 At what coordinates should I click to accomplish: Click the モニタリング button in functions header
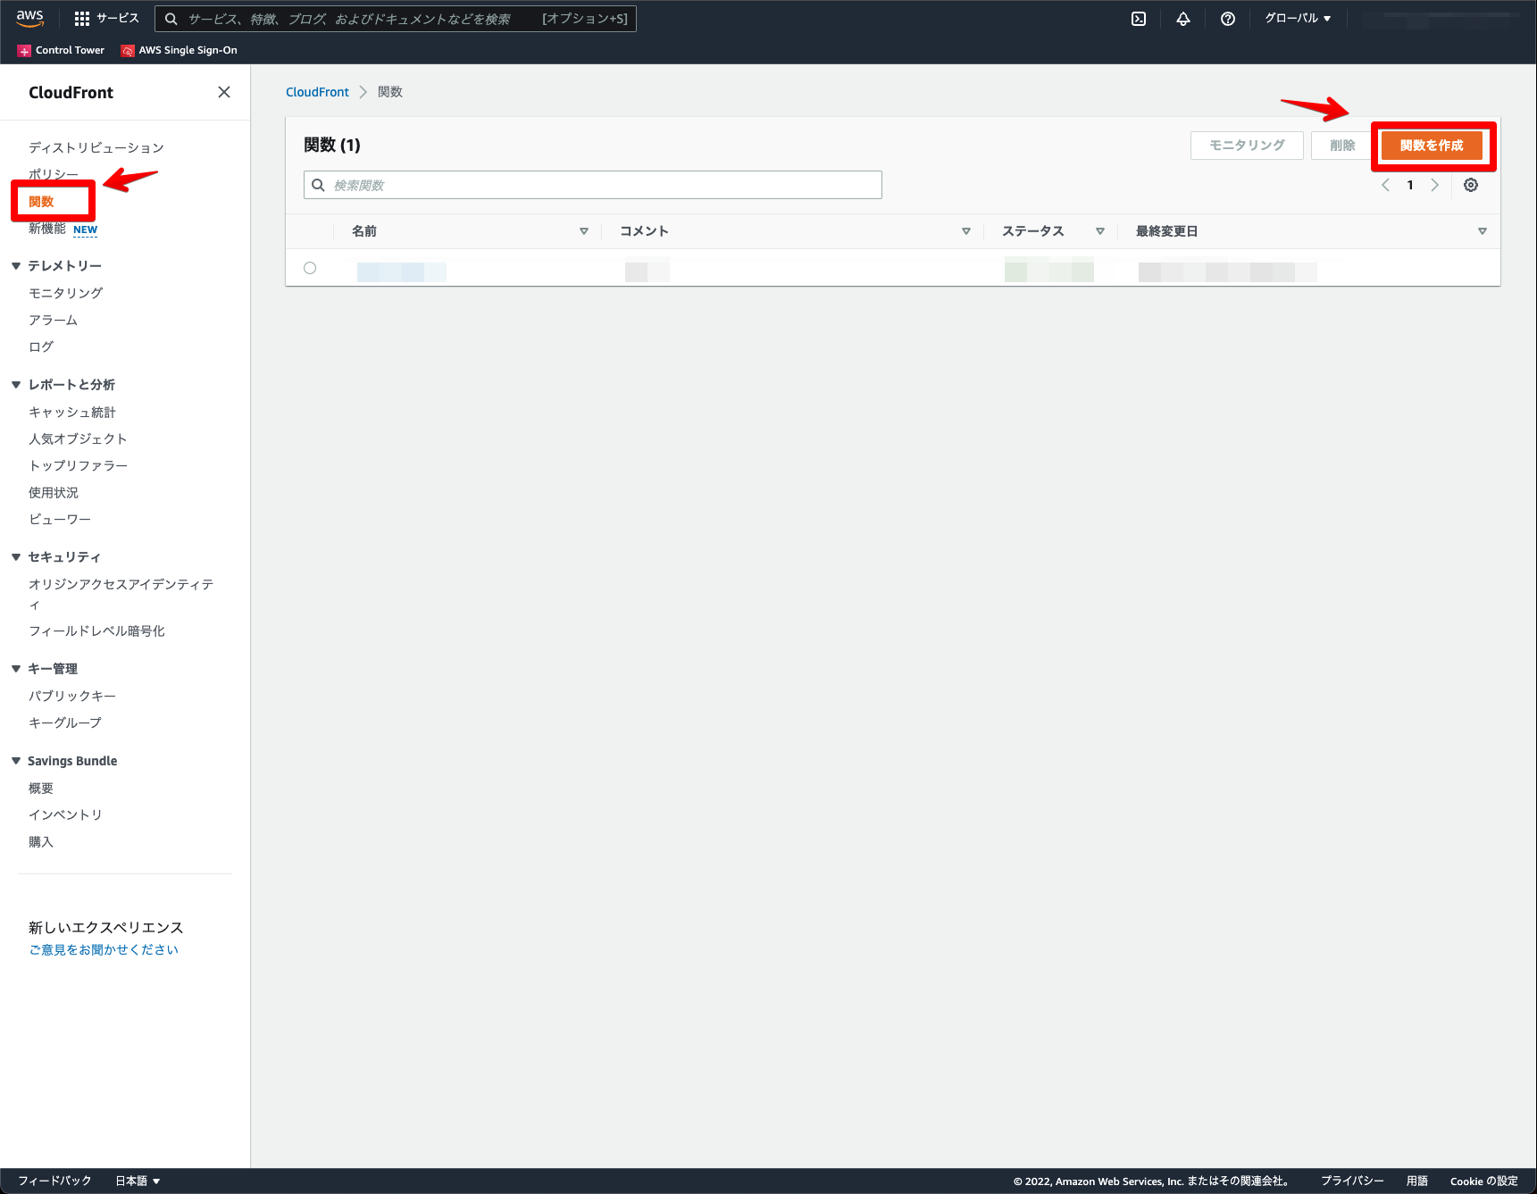(x=1247, y=146)
